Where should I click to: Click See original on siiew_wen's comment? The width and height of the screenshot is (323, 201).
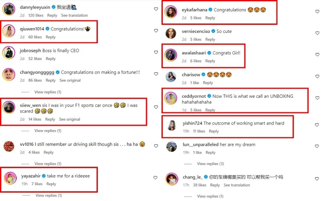click(69, 119)
